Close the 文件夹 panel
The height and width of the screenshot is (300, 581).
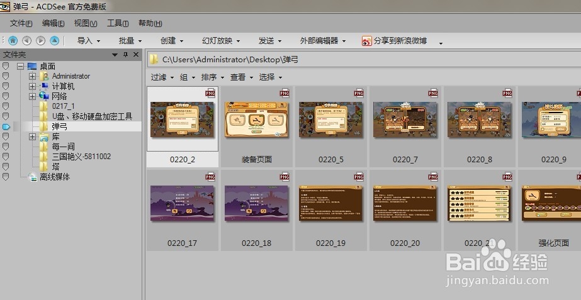[136, 55]
